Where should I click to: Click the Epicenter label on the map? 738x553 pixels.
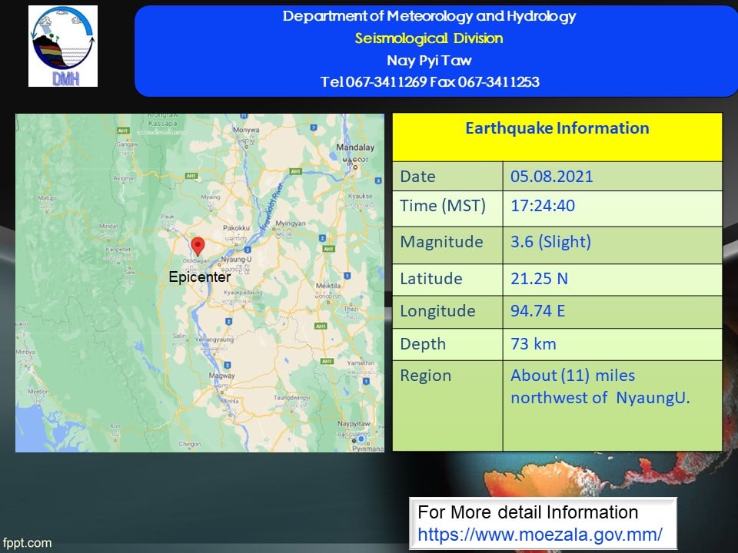point(199,277)
